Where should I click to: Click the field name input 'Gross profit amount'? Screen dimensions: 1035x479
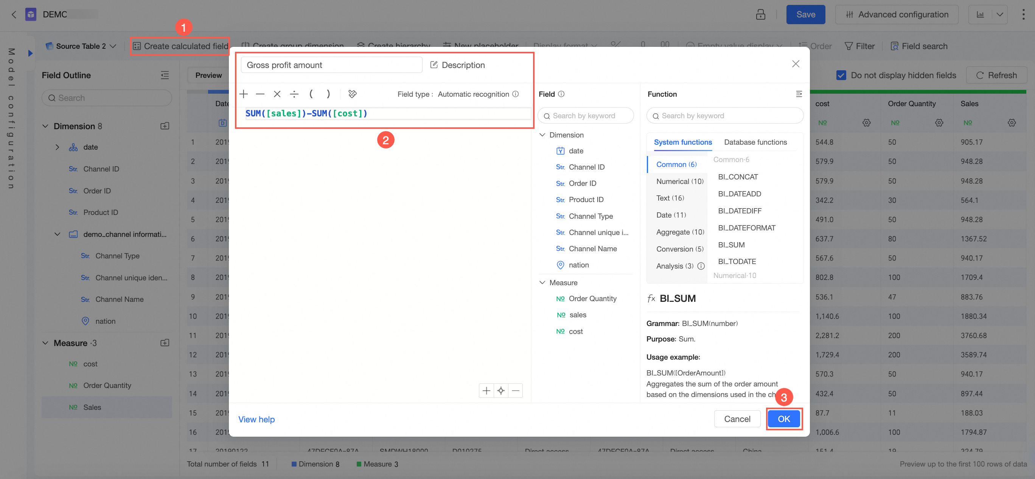point(331,65)
